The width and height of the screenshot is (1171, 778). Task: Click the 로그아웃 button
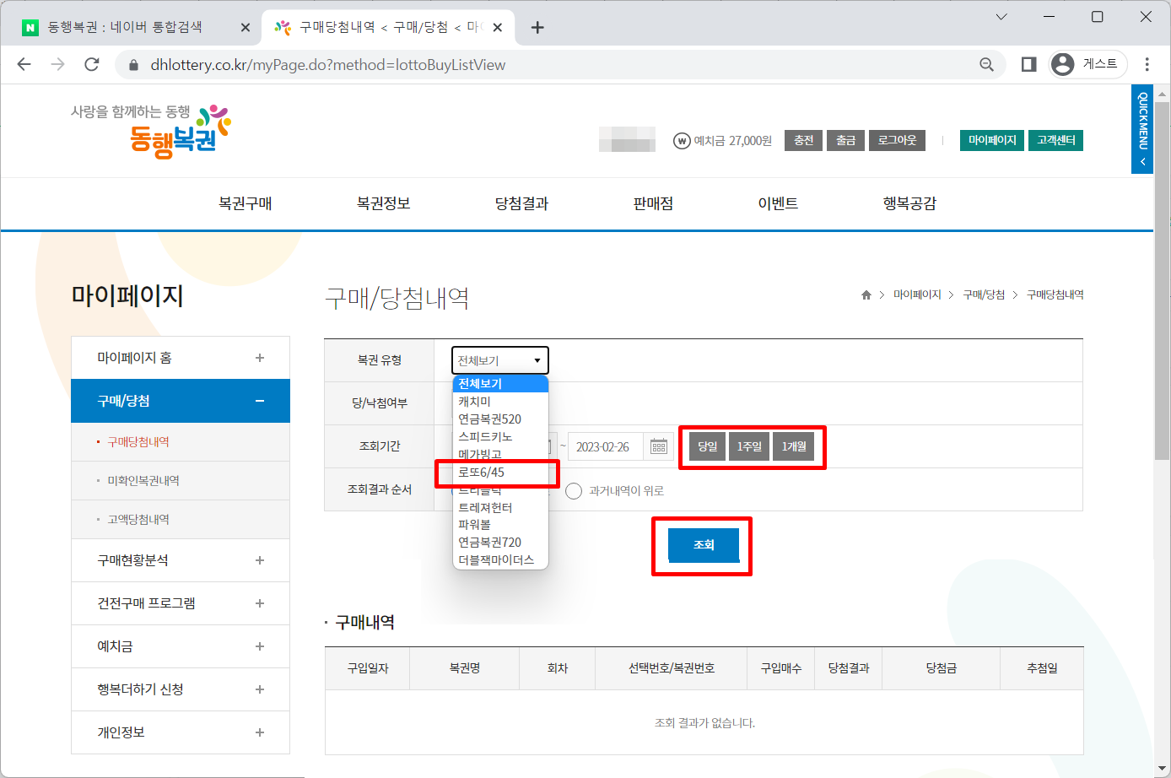pos(897,140)
